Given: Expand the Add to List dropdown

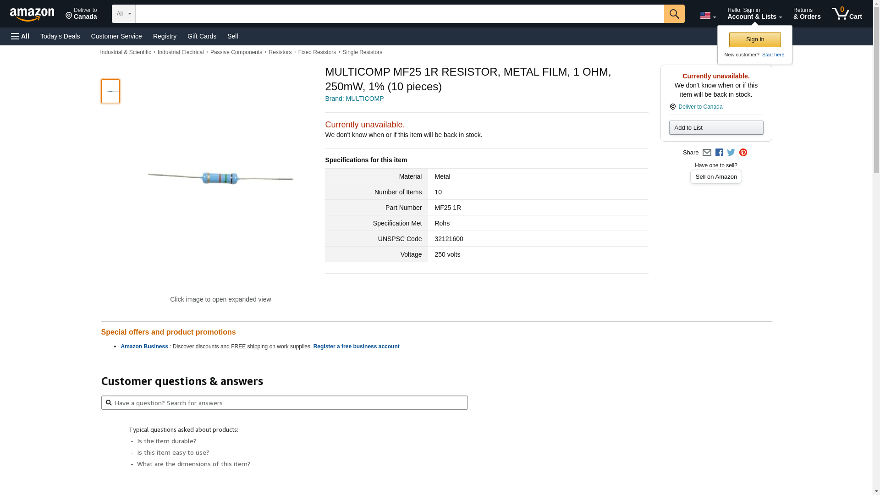Looking at the screenshot, I should [x=716, y=128].
